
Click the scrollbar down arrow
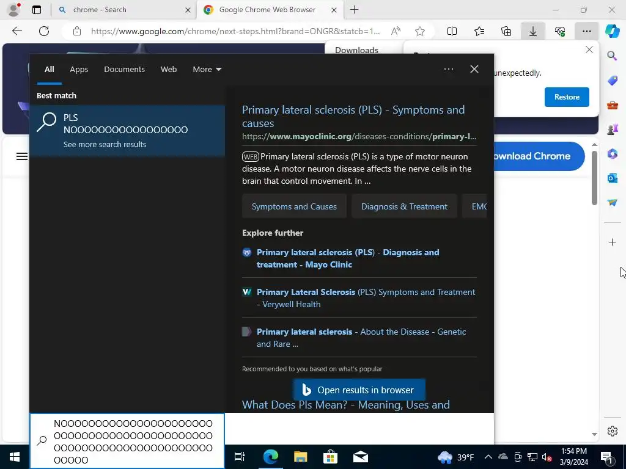click(594, 434)
